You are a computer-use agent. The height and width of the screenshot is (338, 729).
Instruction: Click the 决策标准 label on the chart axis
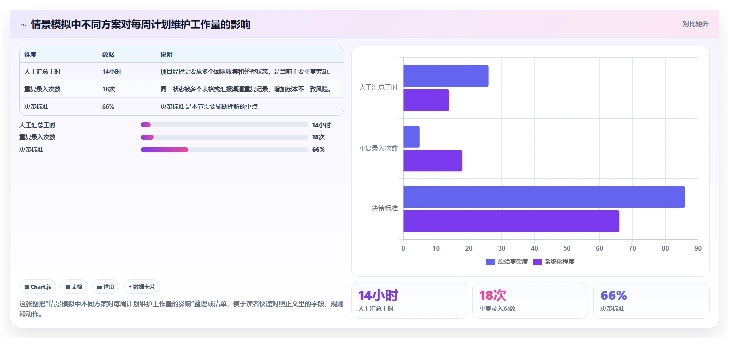point(385,208)
